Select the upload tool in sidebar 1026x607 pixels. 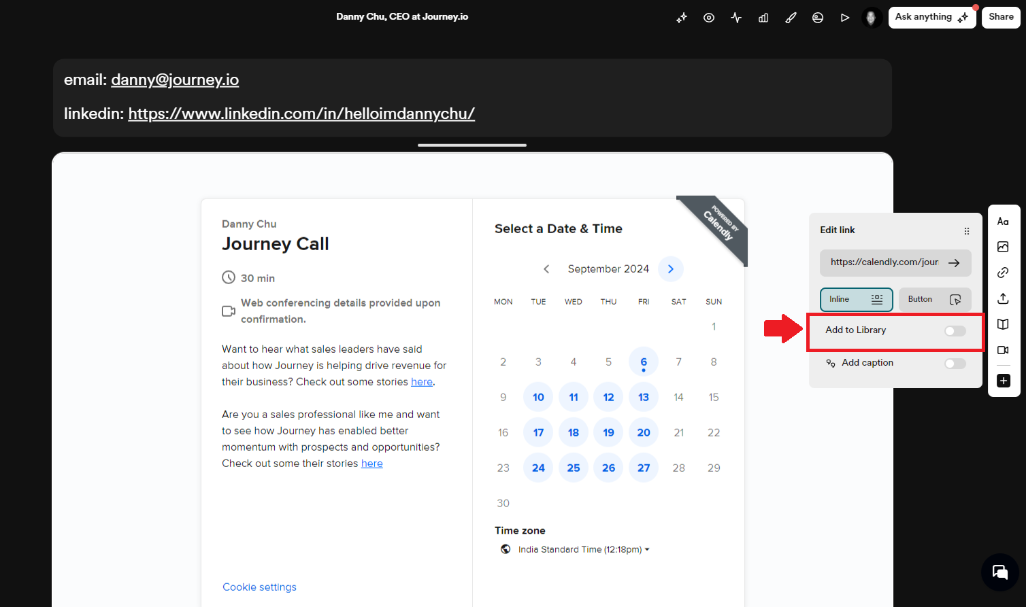(x=1003, y=299)
